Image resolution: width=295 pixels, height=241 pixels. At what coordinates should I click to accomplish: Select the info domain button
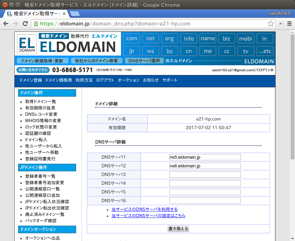[189, 38]
